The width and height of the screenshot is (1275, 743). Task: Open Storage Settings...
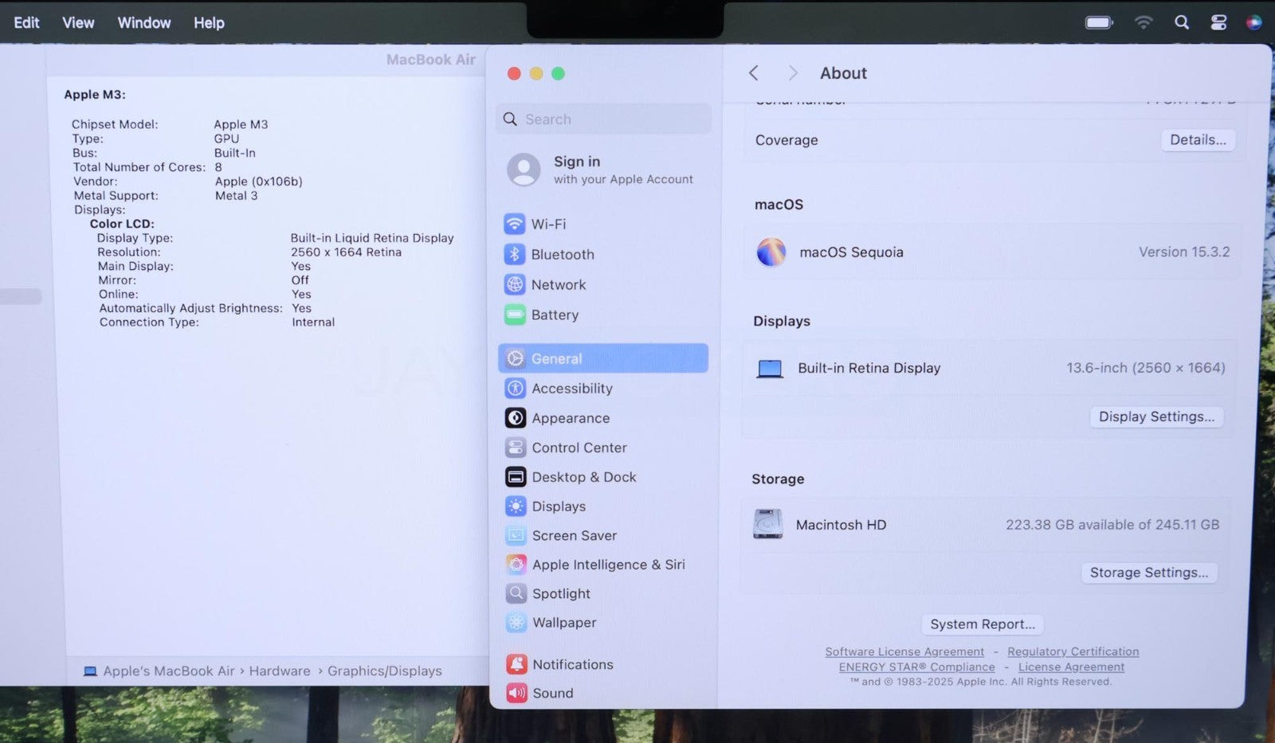click(x=1149, y=573)
